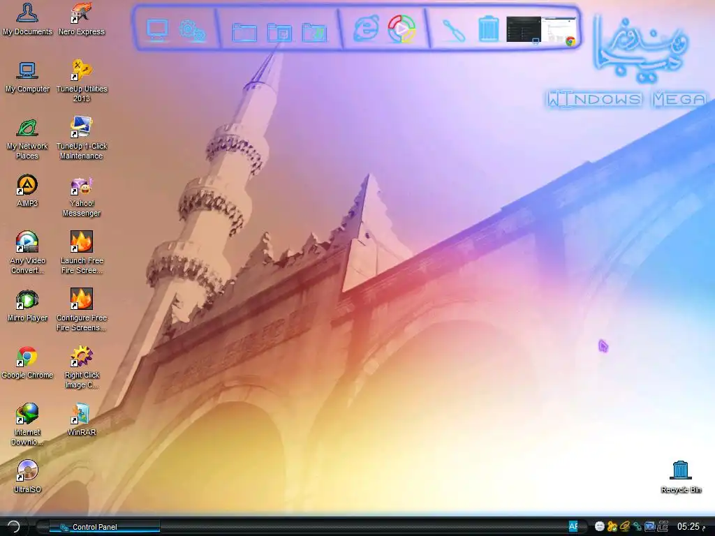
Task: Open the Start orb on taskbar
Action: click(13, 526)
